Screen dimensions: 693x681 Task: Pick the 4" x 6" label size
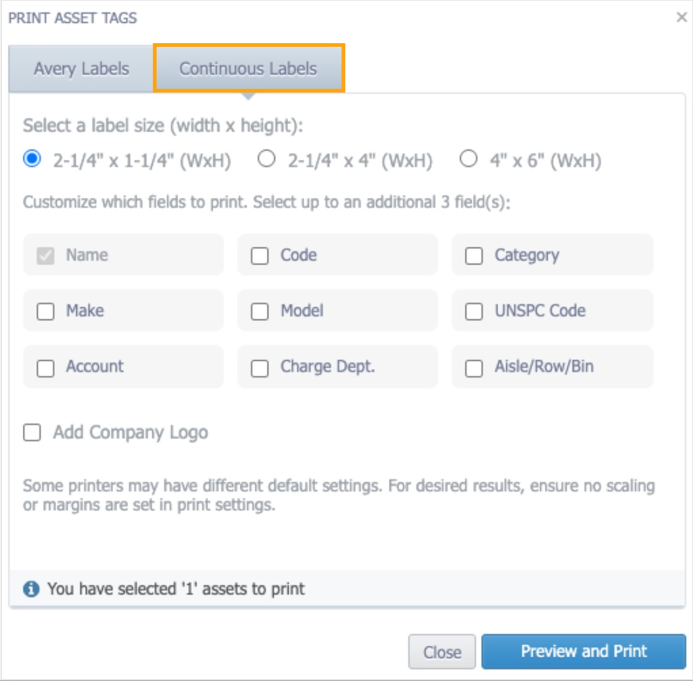[x=469, y=159]
